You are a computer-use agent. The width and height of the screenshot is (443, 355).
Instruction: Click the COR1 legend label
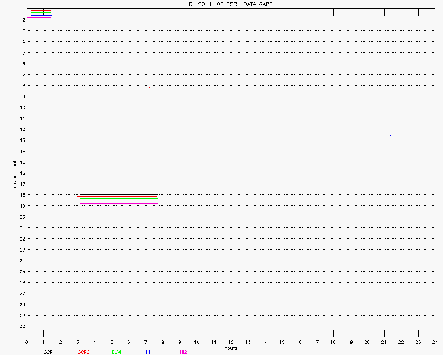(49, 352)
